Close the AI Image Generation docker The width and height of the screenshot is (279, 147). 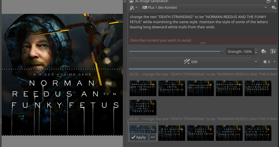(275, 1)
